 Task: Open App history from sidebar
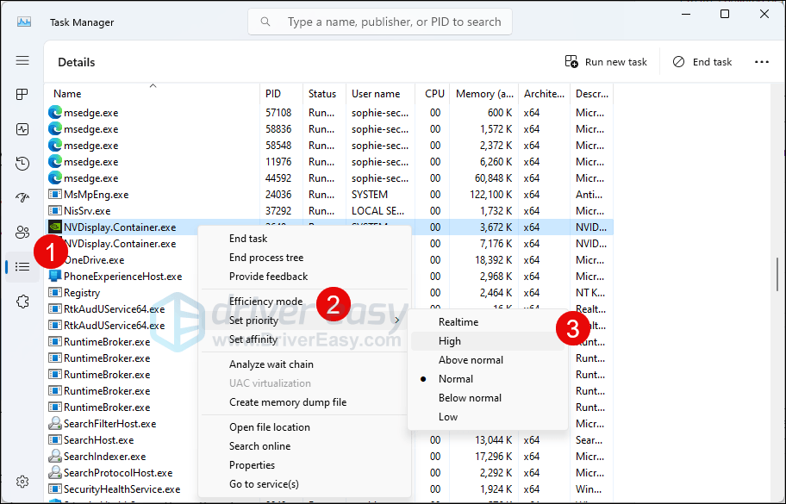(22, 164)
